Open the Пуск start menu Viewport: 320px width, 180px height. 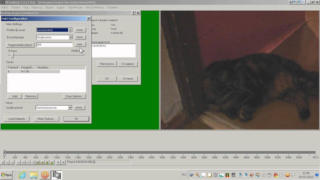point(6,175)
